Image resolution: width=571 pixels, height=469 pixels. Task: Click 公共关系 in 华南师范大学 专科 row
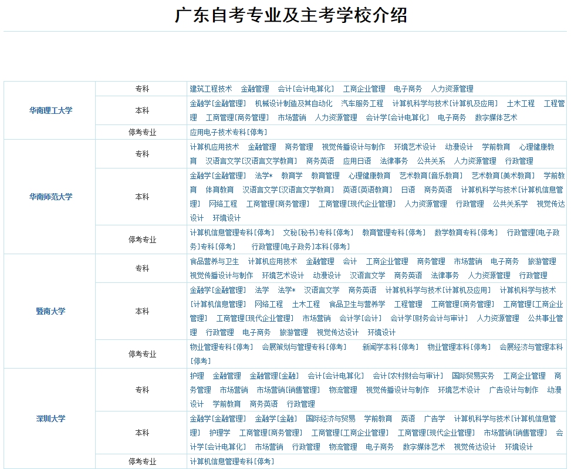[431, 161]
